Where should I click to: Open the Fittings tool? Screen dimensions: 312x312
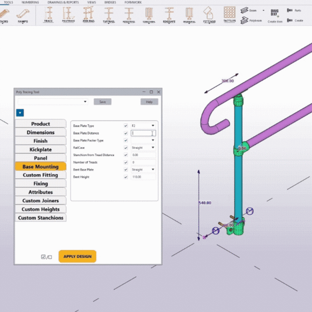click(x=209, y=15)
